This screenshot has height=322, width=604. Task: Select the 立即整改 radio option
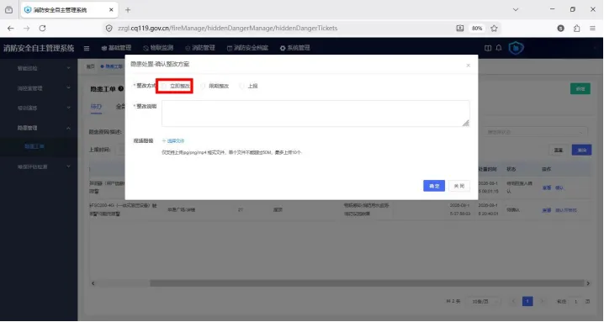tap(176, 86)
